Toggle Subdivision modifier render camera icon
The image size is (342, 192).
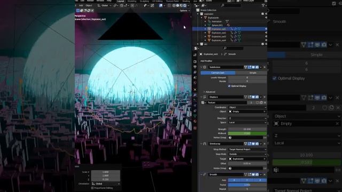[257, 67]
